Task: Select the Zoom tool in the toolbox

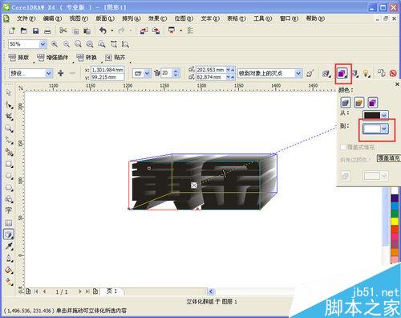Action: coord(9,128)
